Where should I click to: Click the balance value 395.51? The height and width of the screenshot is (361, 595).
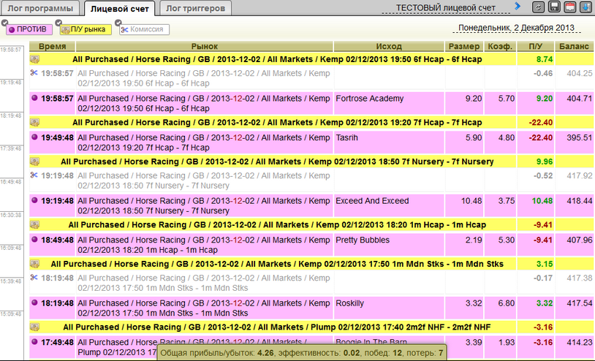[x=580, y=137]
